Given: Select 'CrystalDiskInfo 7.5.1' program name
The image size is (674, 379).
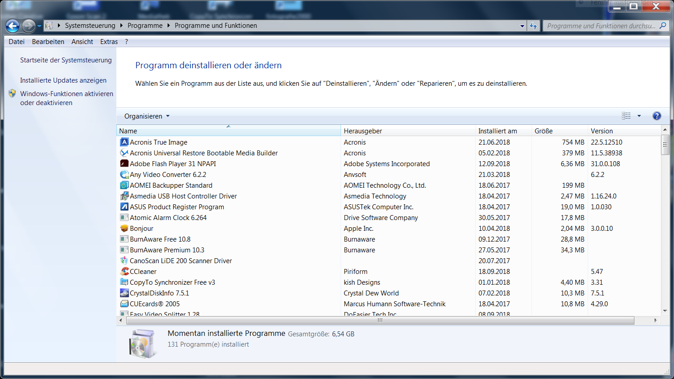Looking at the screenshot, I should coord(160,293).
